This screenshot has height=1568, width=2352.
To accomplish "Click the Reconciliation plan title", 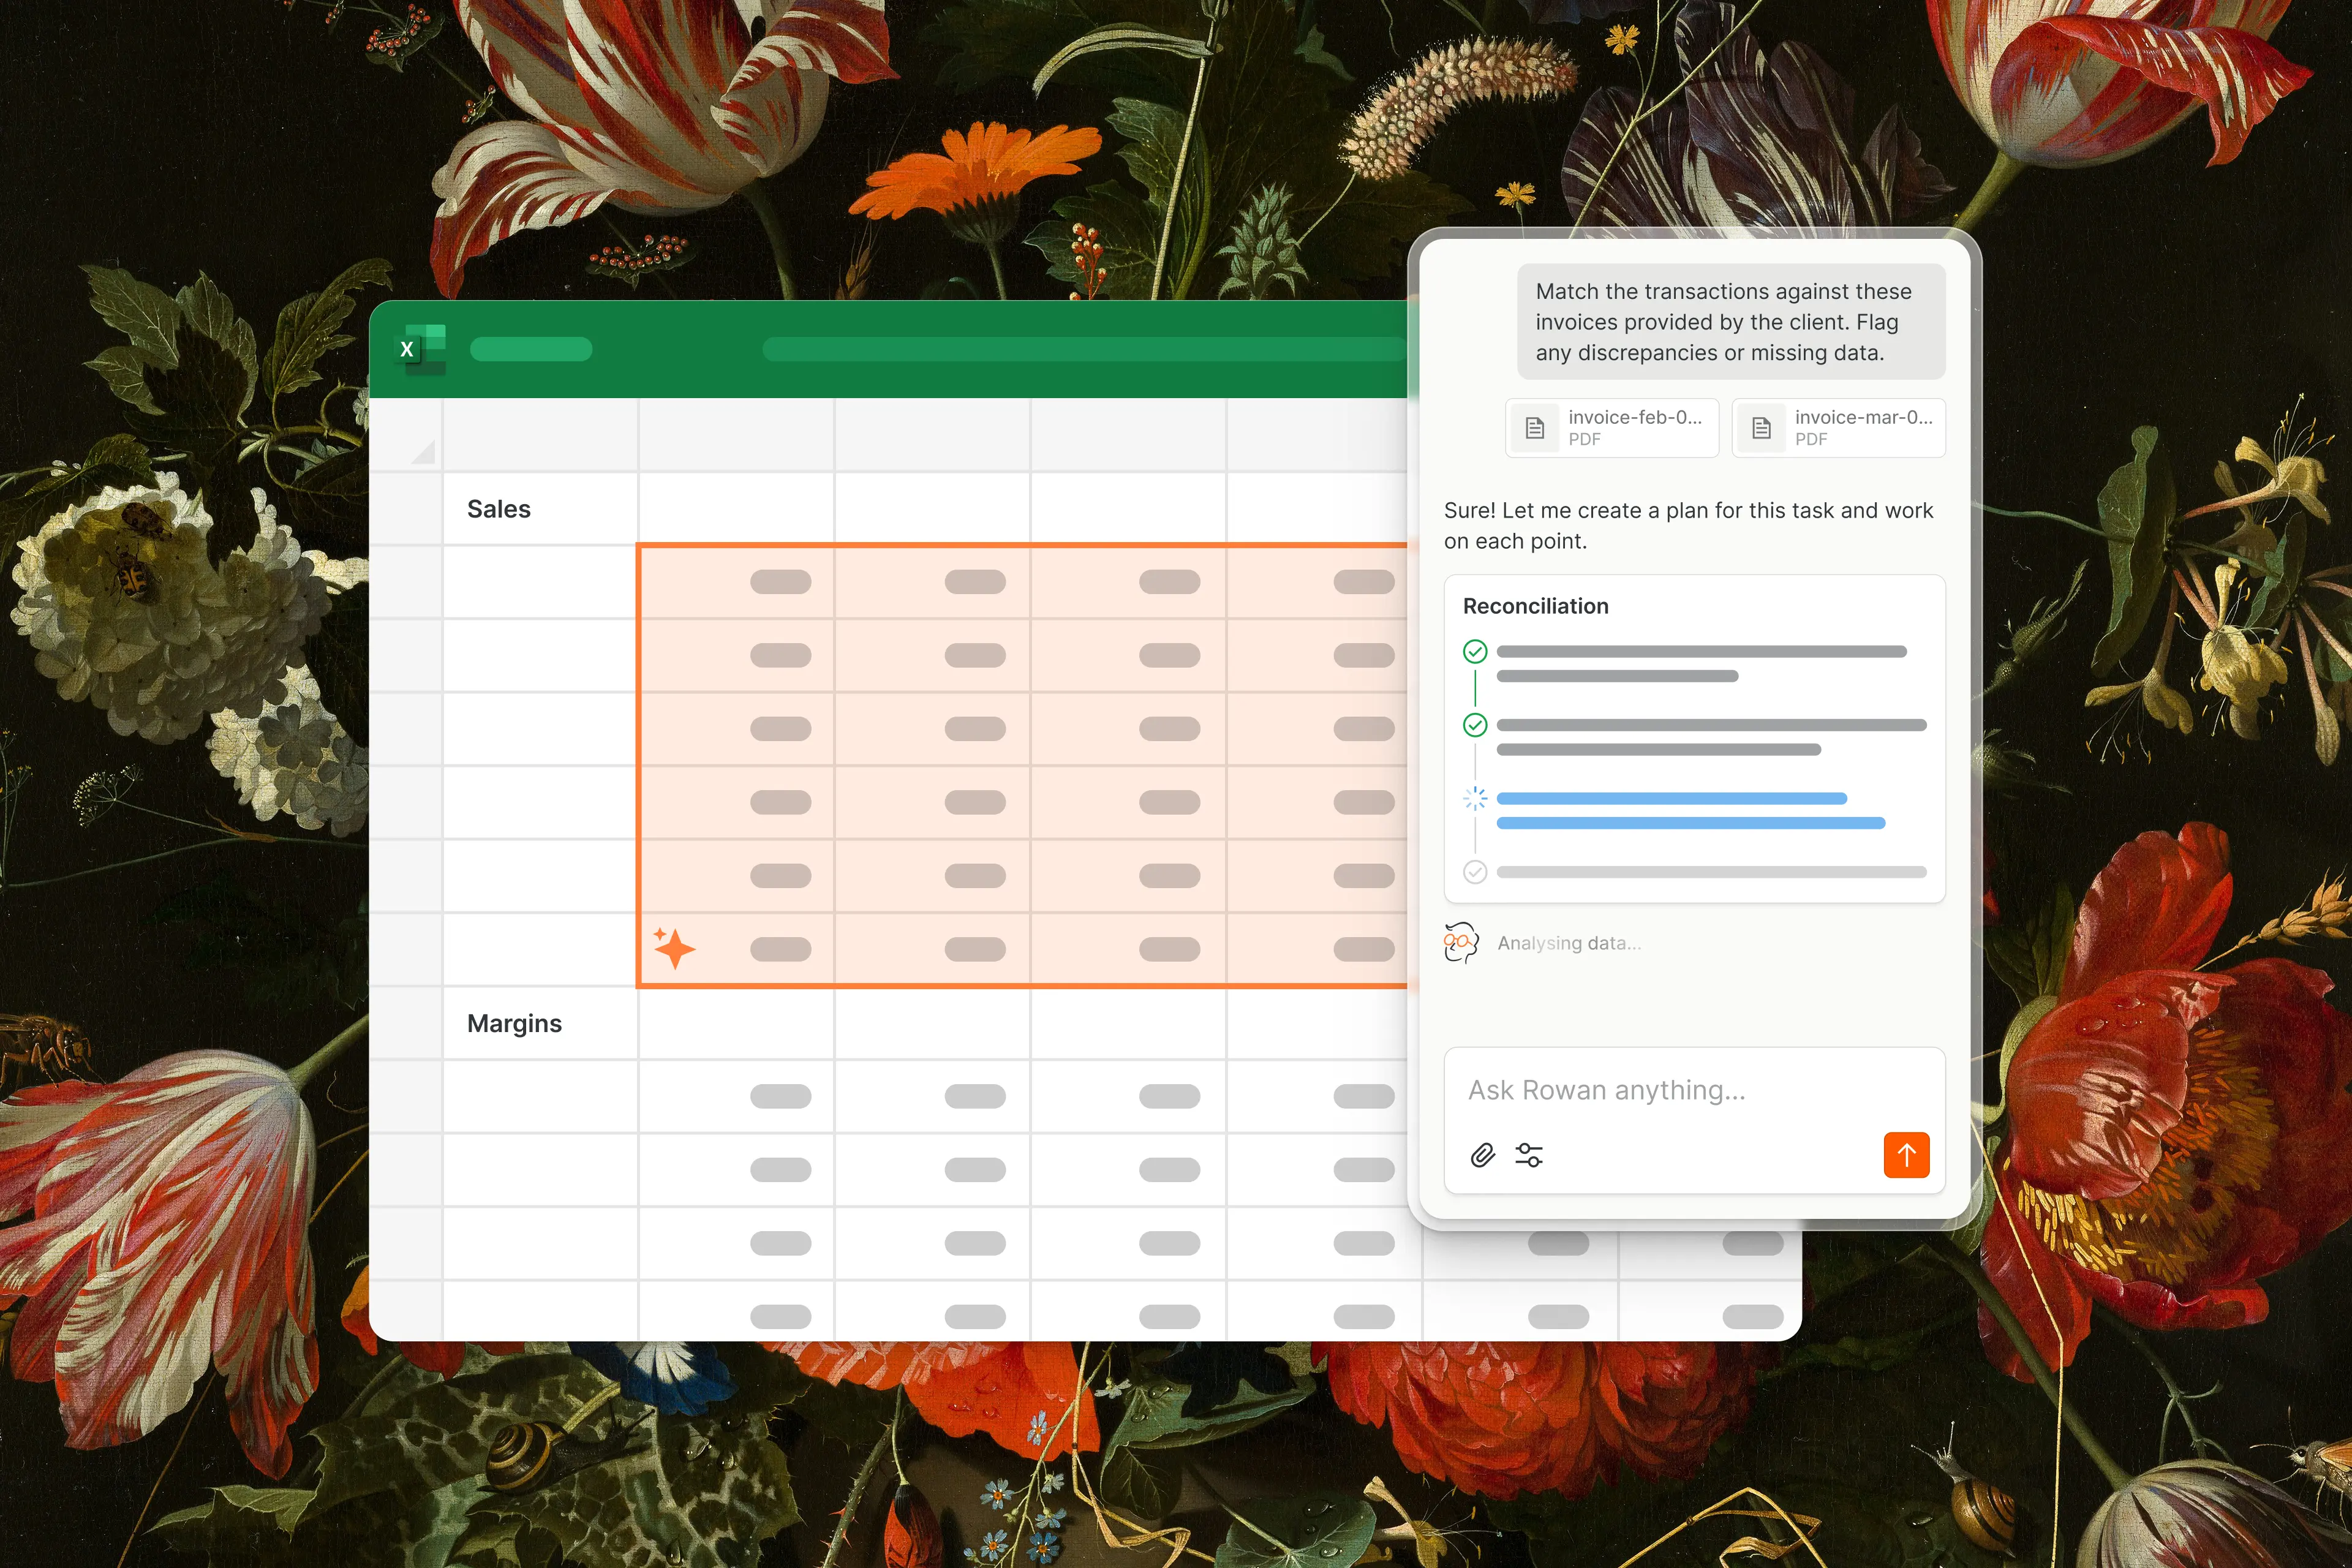I will tap(1535, 606).
